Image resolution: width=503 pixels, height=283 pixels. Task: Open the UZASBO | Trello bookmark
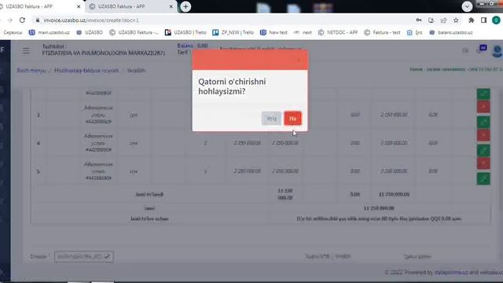pos(185,32)
